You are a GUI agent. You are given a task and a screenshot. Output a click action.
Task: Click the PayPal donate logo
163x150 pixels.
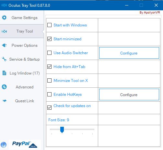click(x=25, y=145)
